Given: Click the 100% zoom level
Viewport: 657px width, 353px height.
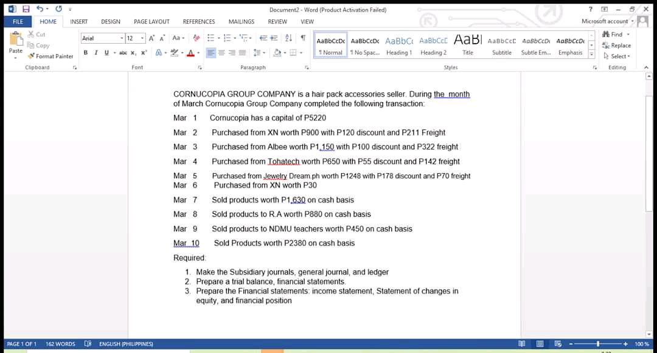Looking at the screenshot, I should click(641, 344).
